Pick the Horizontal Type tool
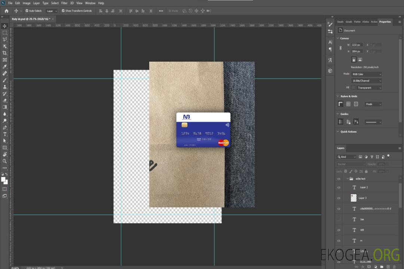 tap(4, 134)
